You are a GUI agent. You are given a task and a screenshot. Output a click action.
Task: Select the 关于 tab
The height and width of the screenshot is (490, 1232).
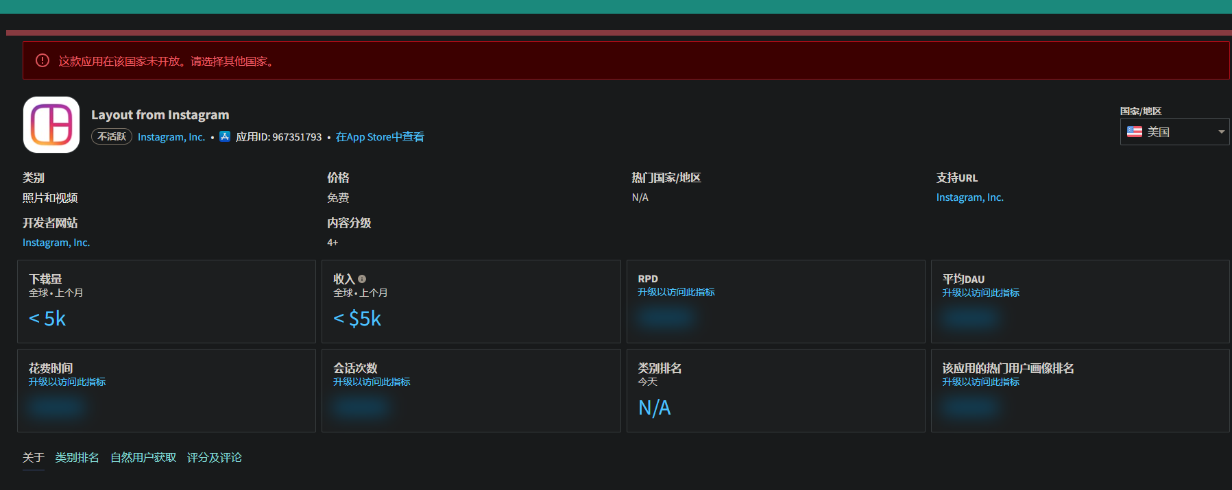click(33, 457)
